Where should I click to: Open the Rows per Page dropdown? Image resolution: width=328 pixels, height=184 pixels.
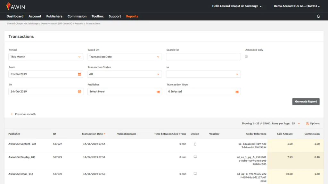click(x=296, y=124)
